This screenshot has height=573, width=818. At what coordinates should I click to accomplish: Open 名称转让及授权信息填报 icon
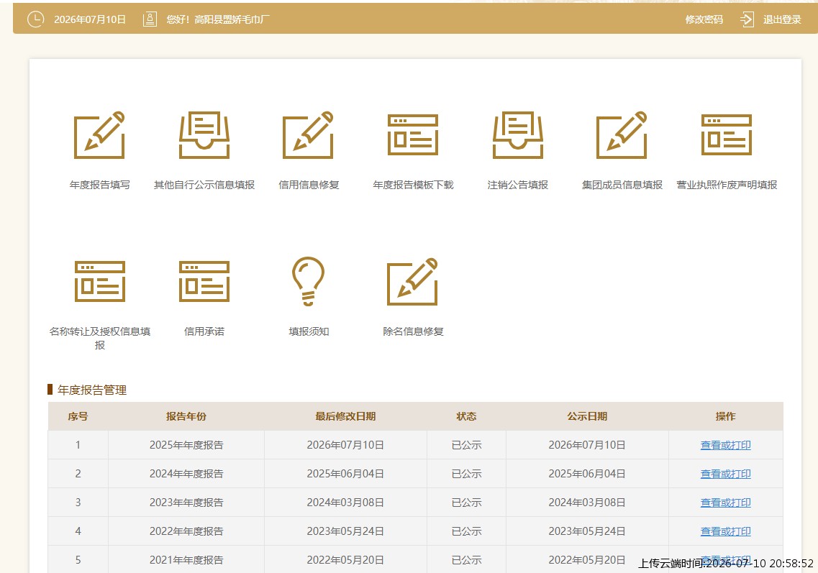tap(99, 282)
